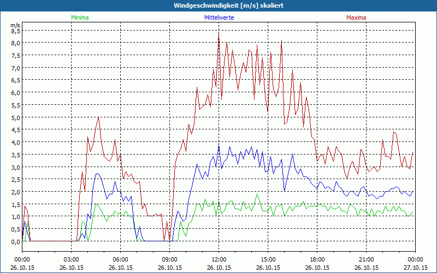
Task: Click the 0,0 y-axis tick label
Action: 15,241
